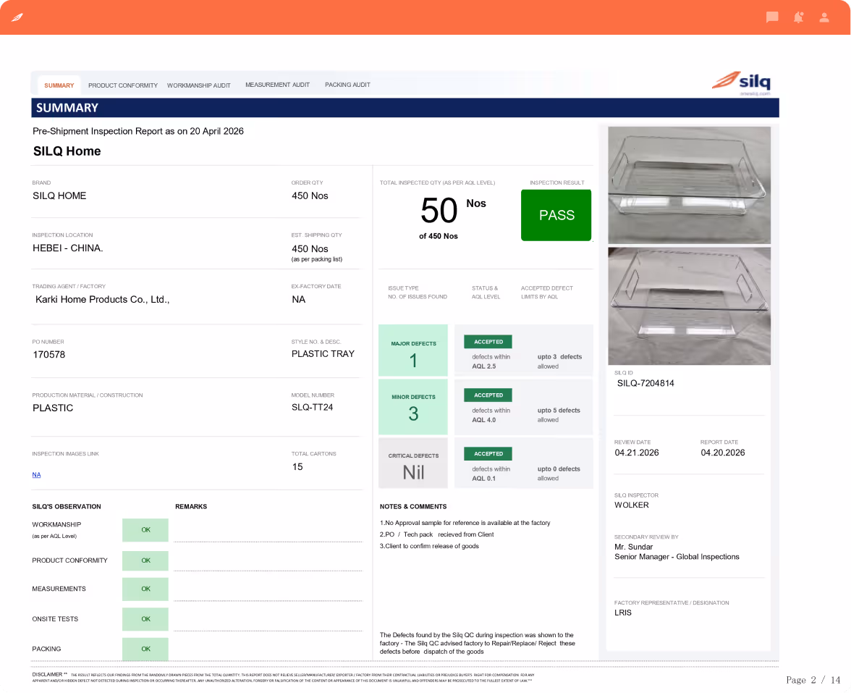Image resolution: width=851 pixels, height=693 pixels.
Task: Go to the Packing Audit tab
Action: click(347, 85)
